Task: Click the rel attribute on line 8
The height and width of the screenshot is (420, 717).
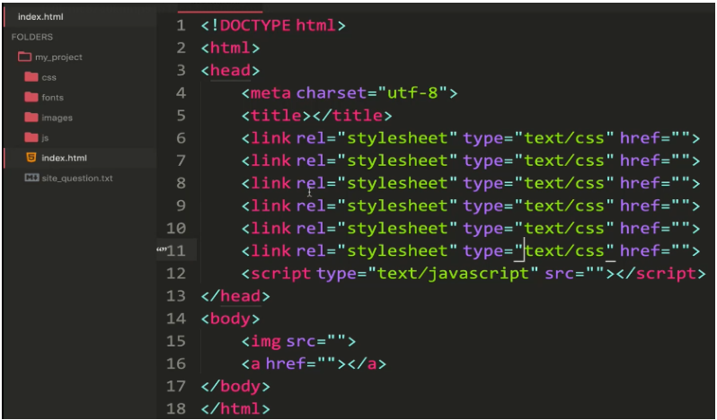Action: pyautogui.click(x=311, y=183)
